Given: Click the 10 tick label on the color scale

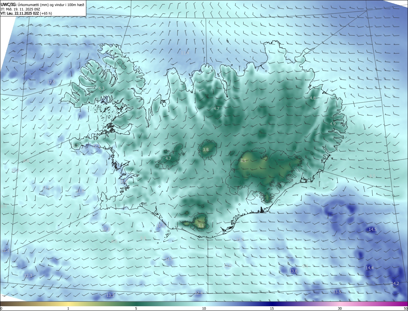Looking at the screenshot, I should click(204, 308).
